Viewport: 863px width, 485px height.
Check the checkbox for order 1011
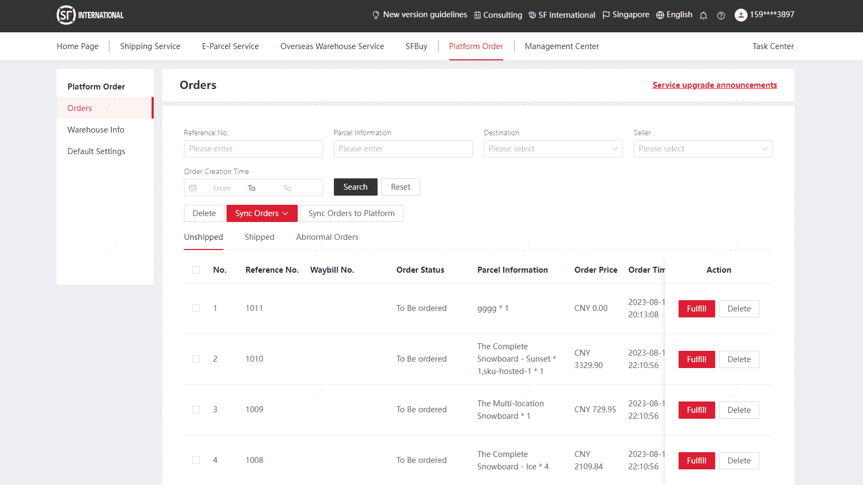195,308
